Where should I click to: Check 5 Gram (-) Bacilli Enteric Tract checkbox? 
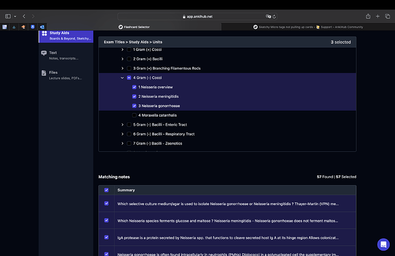coord(129,125)
